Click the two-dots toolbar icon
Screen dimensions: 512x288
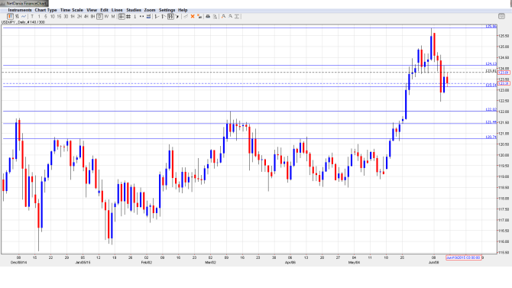(141, 16)
